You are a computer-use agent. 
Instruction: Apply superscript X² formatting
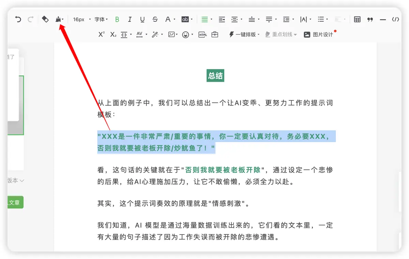point(101,34)
